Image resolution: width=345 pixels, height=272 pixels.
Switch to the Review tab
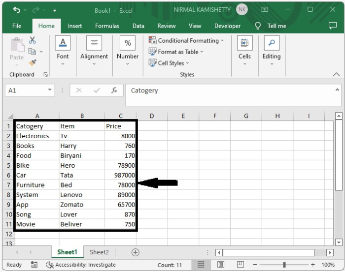tap(167, 26)
